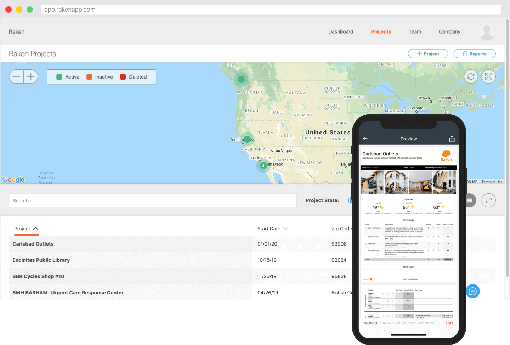
Task: Expand the project list view
Action: click(488, 200)
